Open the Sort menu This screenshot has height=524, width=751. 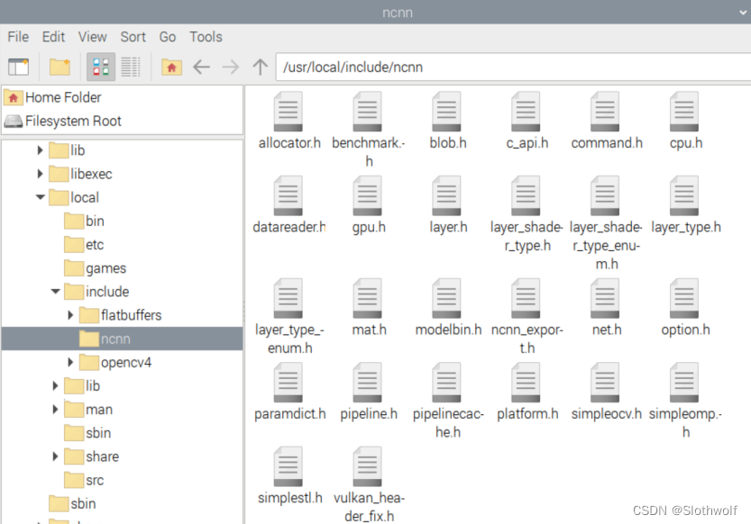point(133,37)
